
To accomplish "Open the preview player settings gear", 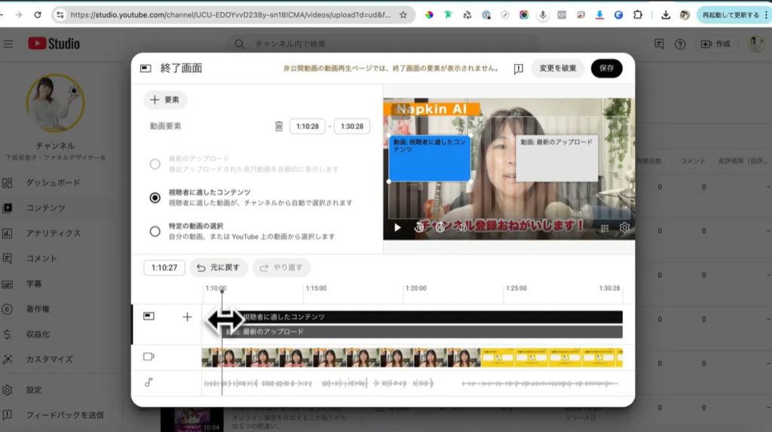I will [x=624, y=228].
